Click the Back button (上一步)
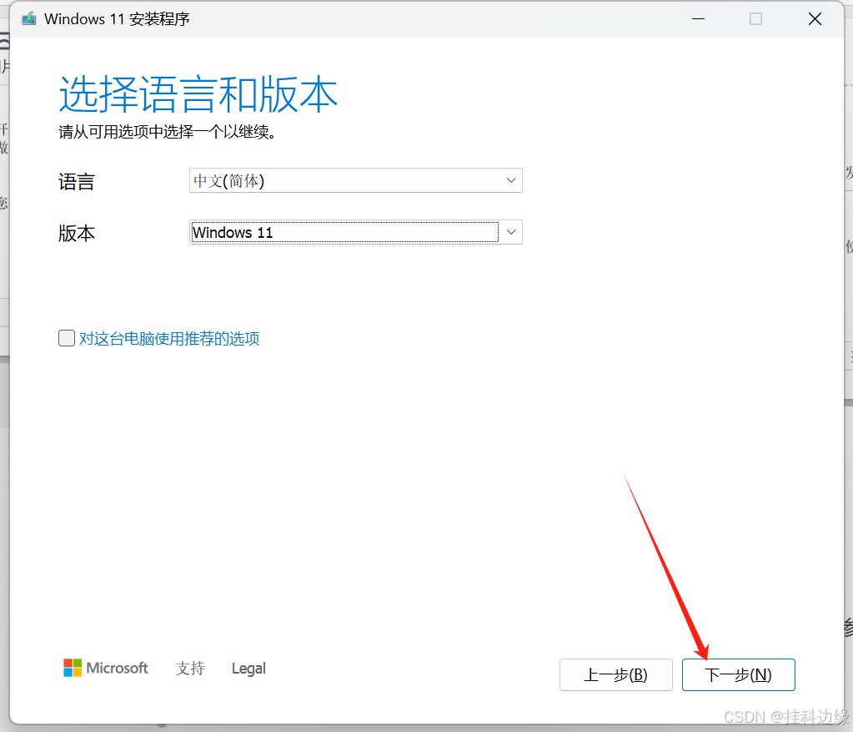This screenshot has height=732, width=853. coord(616,674)
